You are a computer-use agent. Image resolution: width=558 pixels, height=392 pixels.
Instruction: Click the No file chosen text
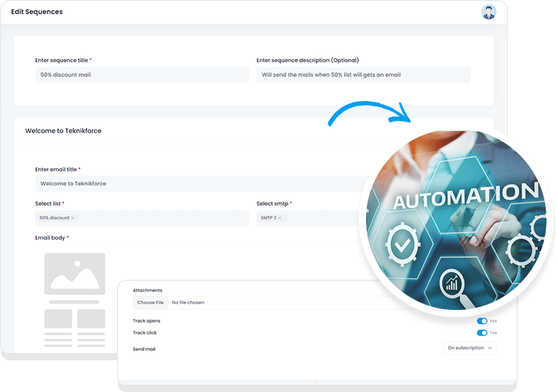(x=188, y=303)
